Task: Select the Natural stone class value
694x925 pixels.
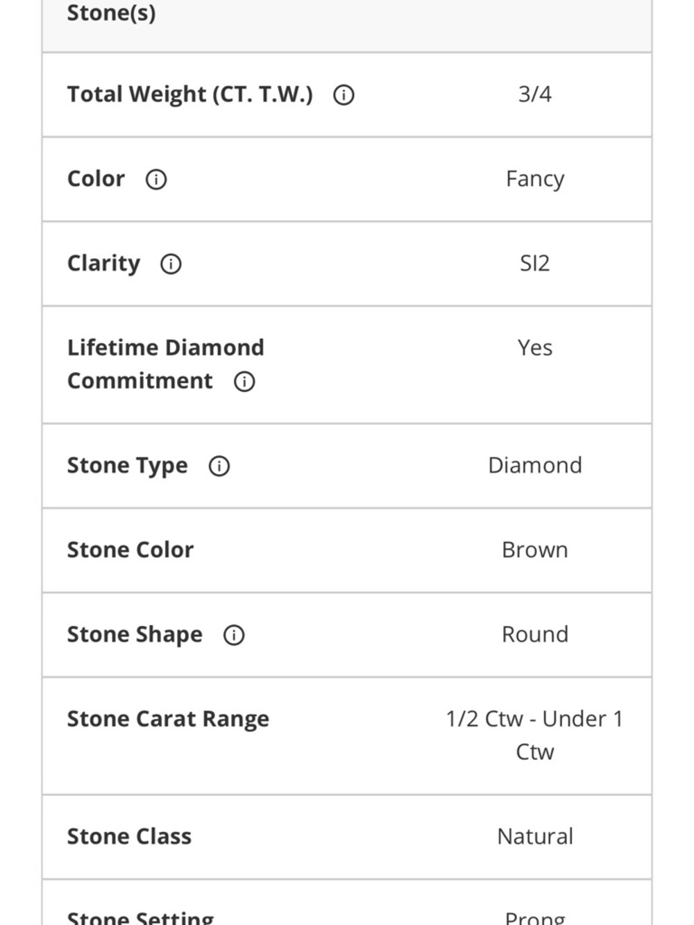Action: tap(534, 837)
